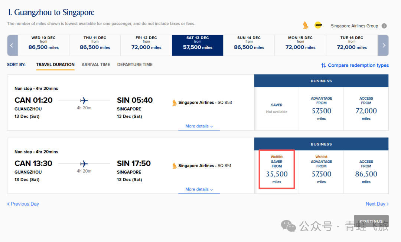Screen dimensions: 401x242
Task: Sort flights by Departure Time
Action: (x=135, y=64)
